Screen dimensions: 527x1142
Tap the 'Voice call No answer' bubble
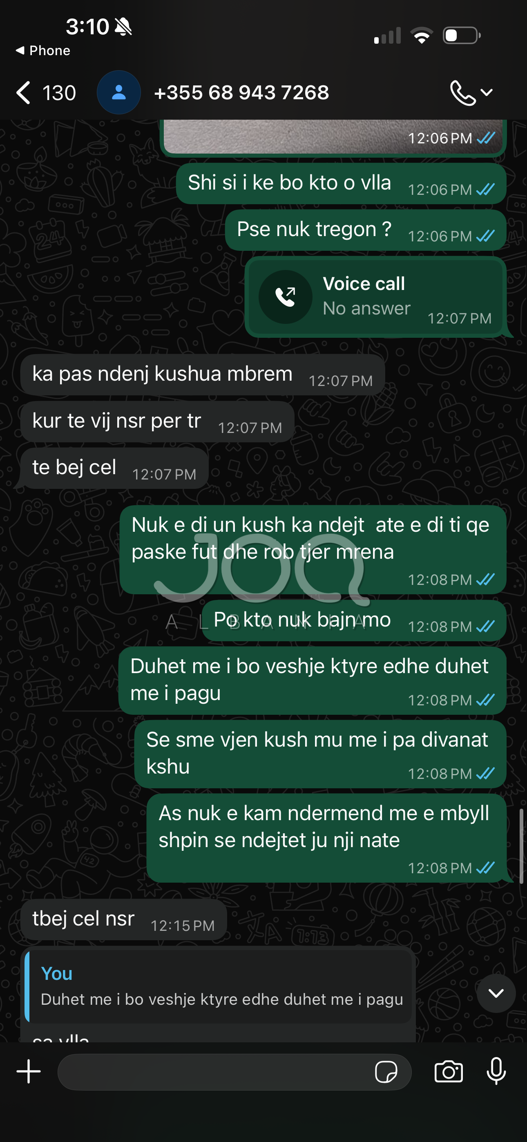[376, 297]
